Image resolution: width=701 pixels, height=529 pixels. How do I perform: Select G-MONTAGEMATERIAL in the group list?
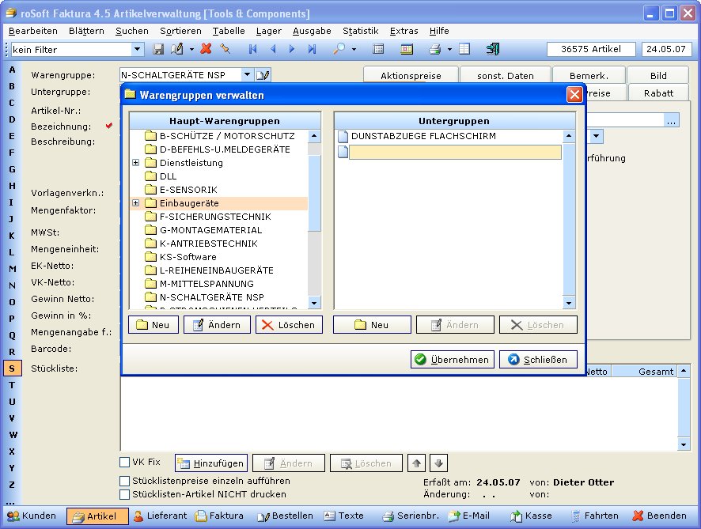(210, 230)
